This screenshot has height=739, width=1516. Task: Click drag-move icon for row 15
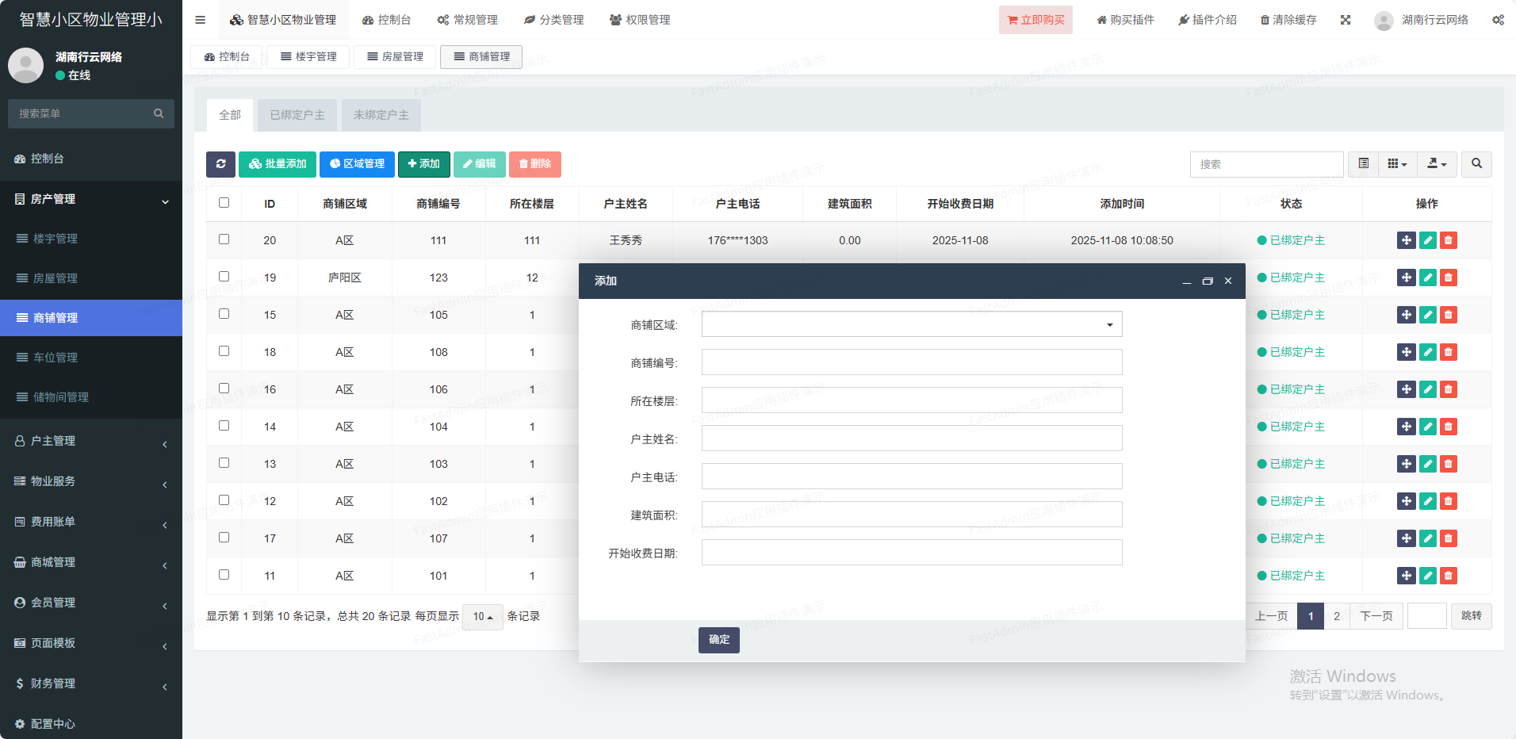coord(1406,315)
